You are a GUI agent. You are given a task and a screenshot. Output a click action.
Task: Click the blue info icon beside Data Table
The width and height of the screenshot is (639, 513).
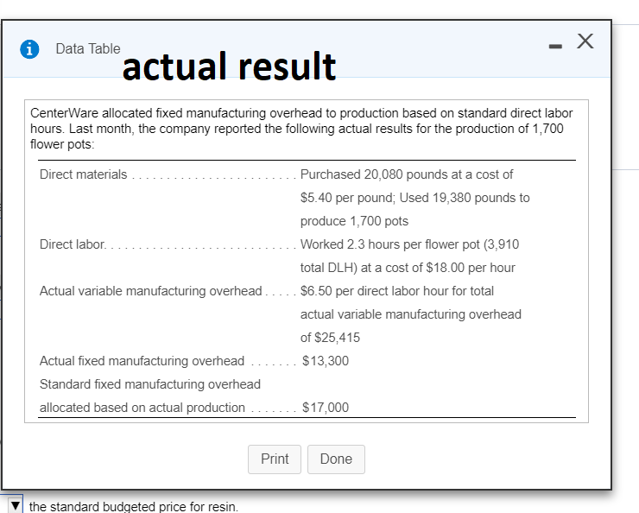click(31, 49)
